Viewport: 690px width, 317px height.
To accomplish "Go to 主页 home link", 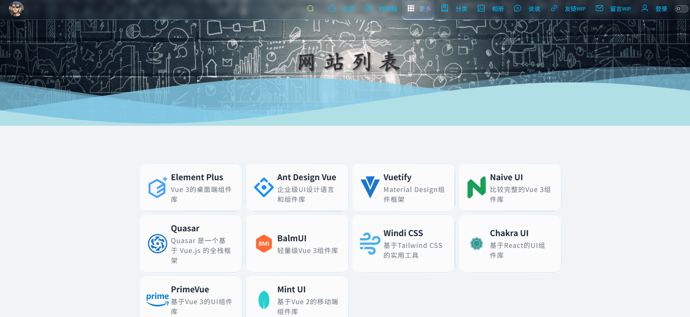I will coord(348,9).
